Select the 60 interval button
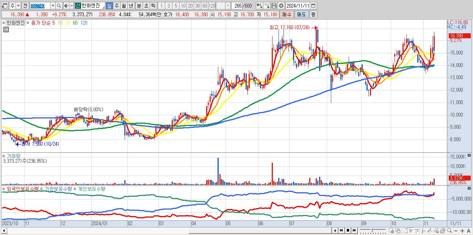This screenshot has width=473, height=235. (x=205, y=6)
